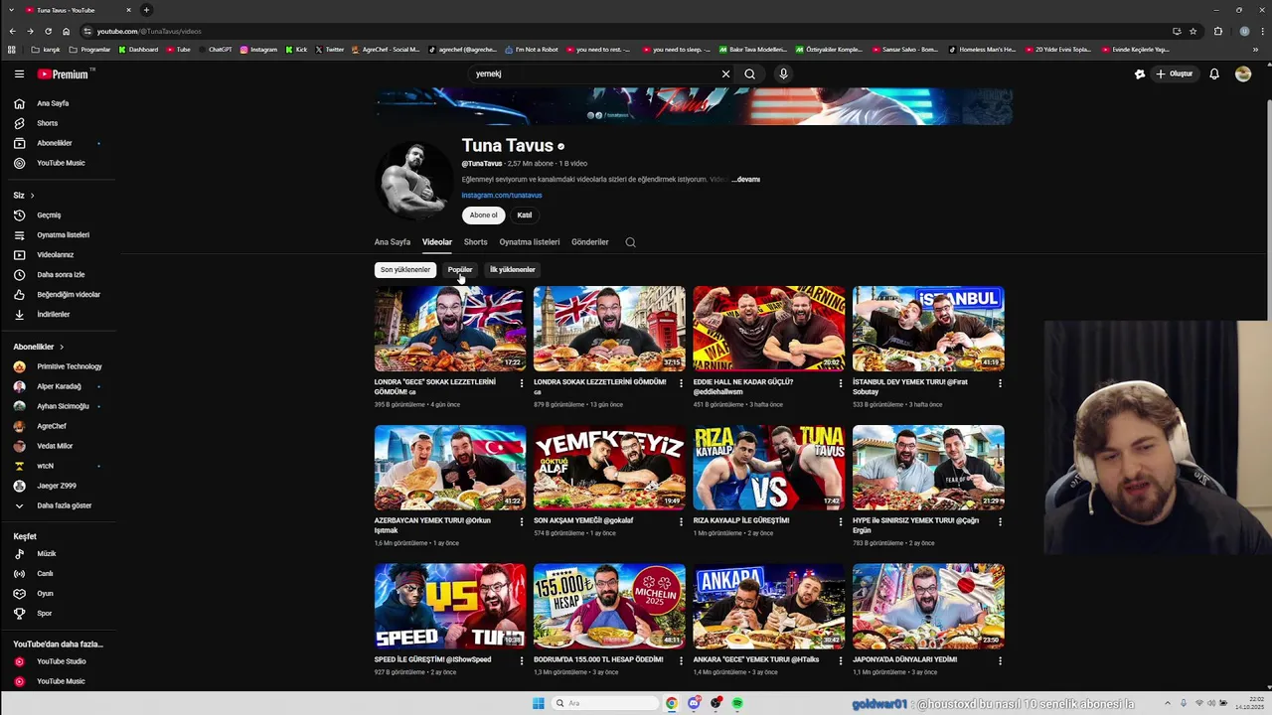Click the Oluştur create button
Screen dimensions: 1272x715
pyautogui.click(x=1174, y=73)
